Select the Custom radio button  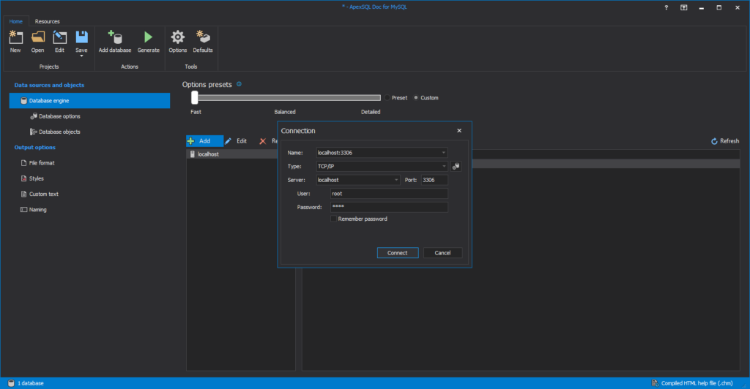pyautogui.click(x=417, y=98)
